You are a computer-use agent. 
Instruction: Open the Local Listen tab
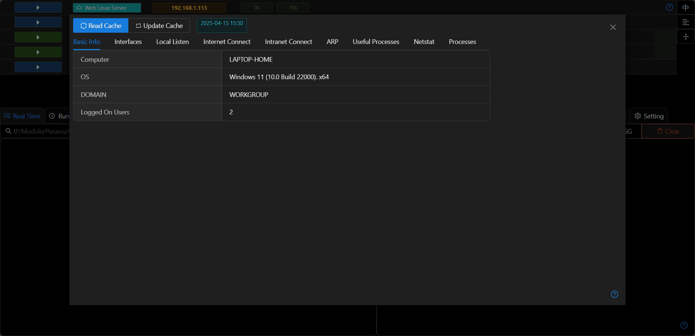(x=172, y=42)
